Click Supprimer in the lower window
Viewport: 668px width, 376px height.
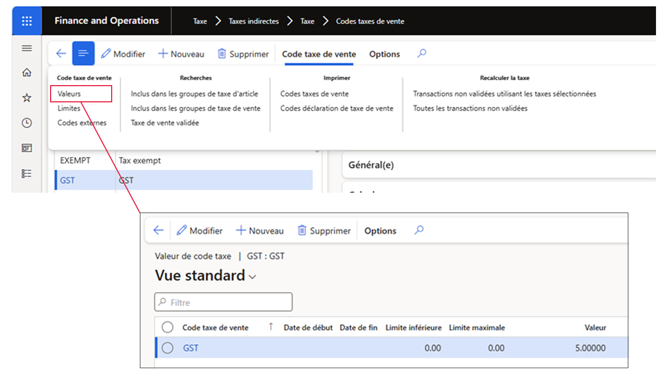point(324,231)
